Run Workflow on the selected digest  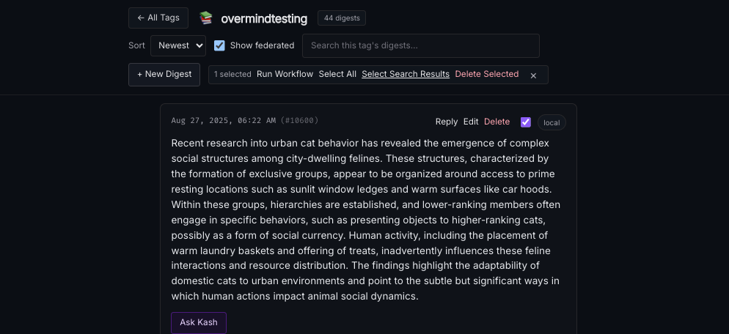pos(285,74)
